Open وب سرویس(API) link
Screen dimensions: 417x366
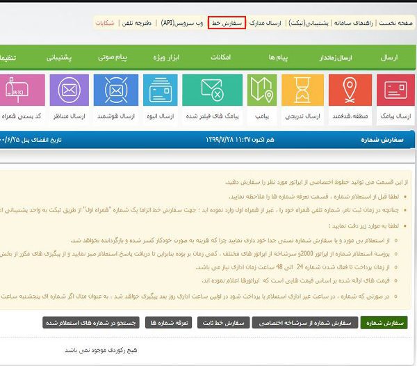182,23
